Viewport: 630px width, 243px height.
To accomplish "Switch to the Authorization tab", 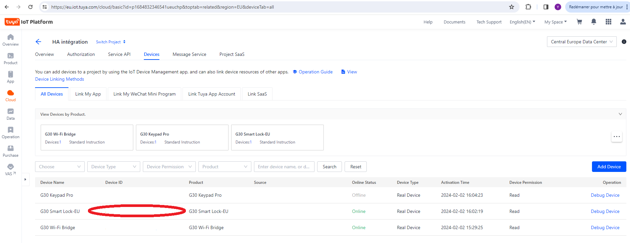I will click(x=81, y=54).
